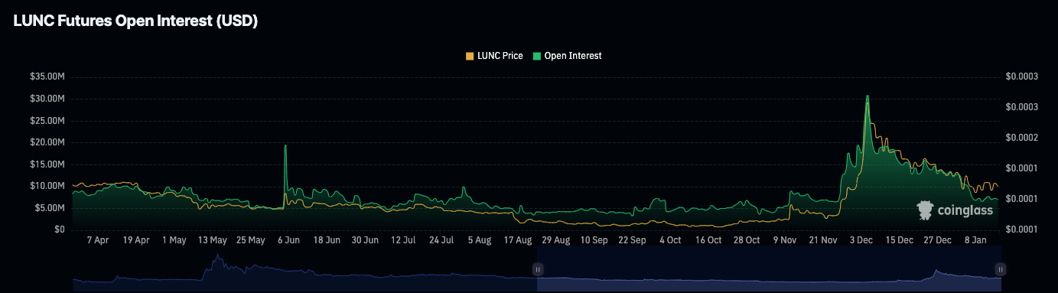Click the 16 Oct date label

pyautogui.click(x=708, y=240)
